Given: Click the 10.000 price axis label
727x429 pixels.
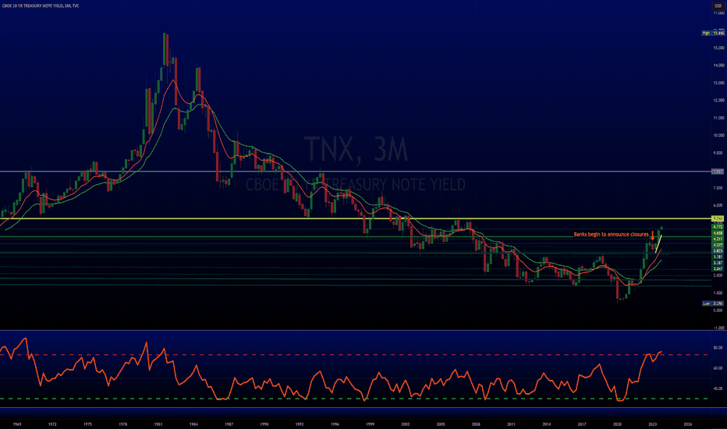Looking at the screenshot, I should pos(718,136).
